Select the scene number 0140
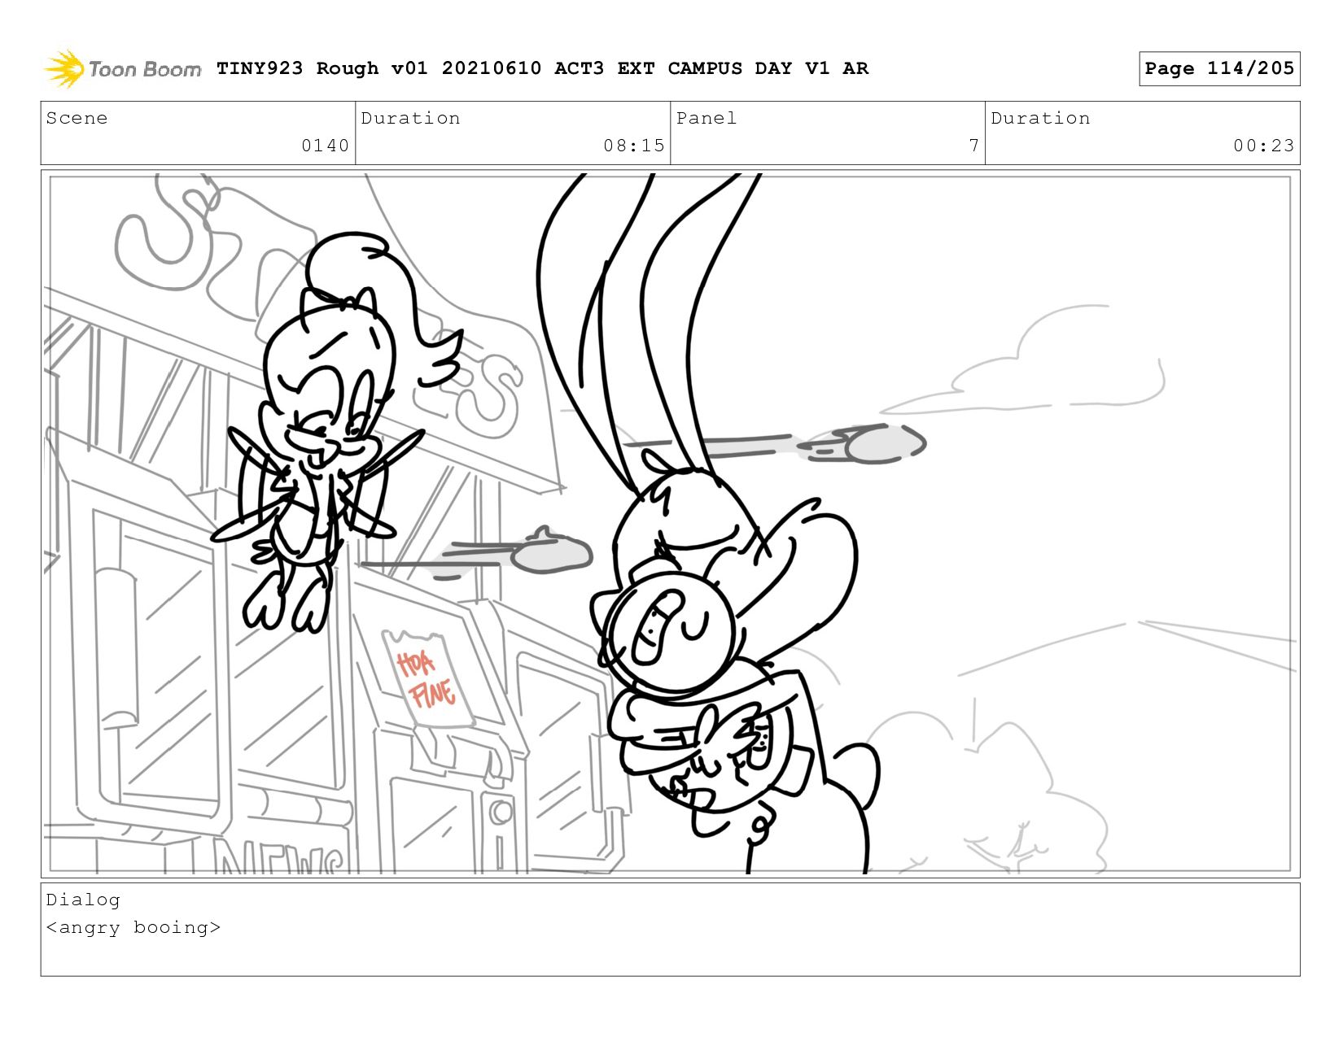The image size is (1343, 1037). point(326,146)
